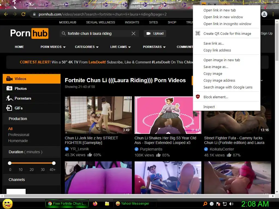Clear the search text with the X icon
The height and width of the screenshot is (209, 279).
click(x=134, y=33)
